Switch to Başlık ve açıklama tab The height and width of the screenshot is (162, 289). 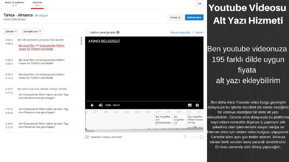coord(14,4)
